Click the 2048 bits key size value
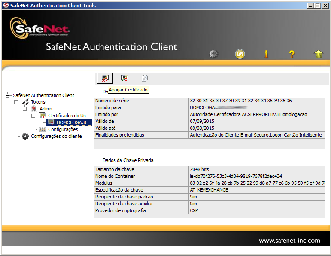 pyautogui.click(x=199, y=169)
